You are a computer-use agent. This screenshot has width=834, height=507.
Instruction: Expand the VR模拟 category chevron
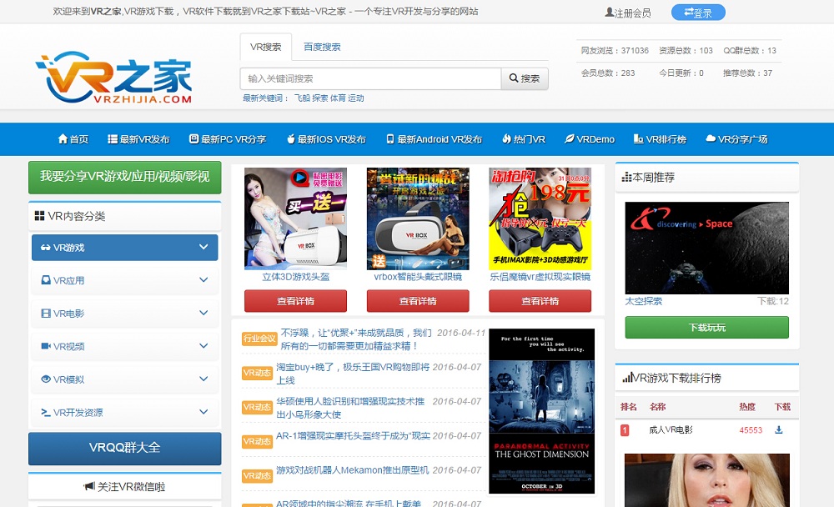203,379
